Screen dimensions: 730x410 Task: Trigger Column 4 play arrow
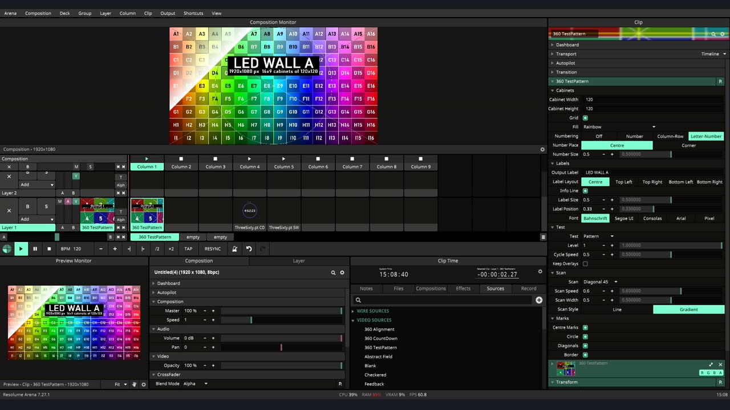pos(249,159)
